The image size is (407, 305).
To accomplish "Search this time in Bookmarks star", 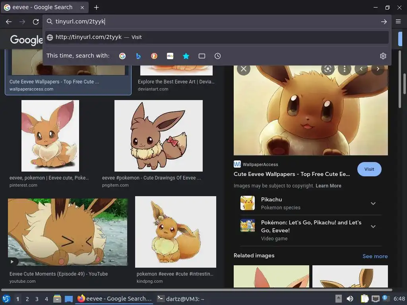I will click(x=186, y=56).
